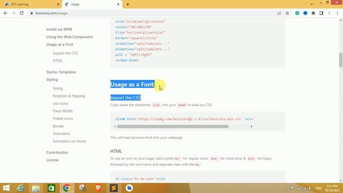Jump to HTML sidebar sub-link

click(x=57, y=61)
